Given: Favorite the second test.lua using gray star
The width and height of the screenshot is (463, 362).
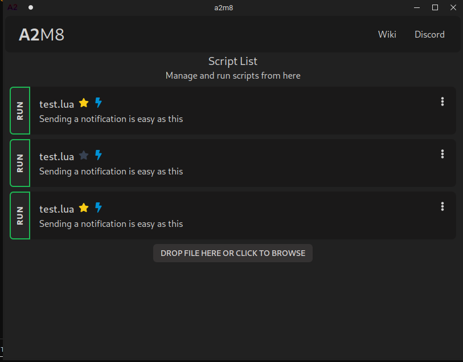Looking at the screenshot, I should (84, 155).
